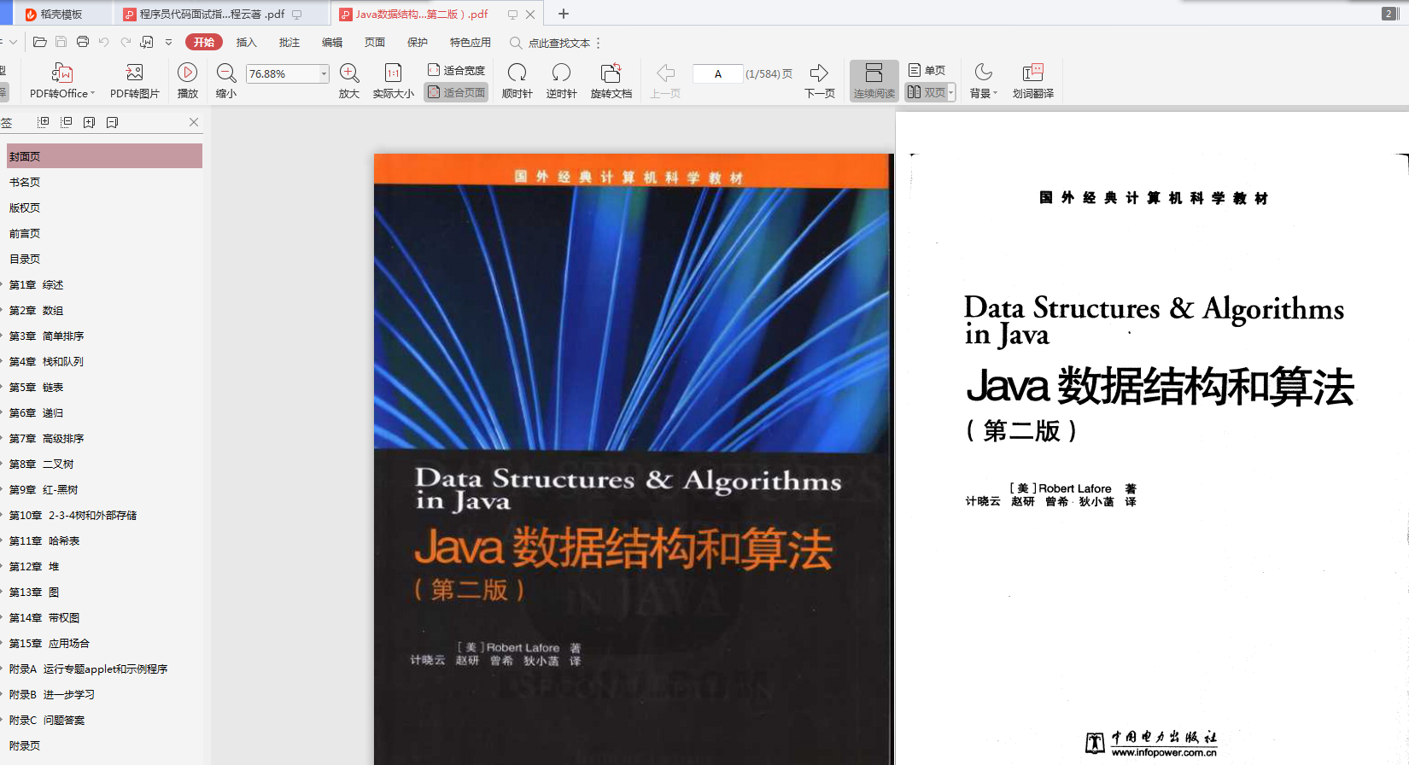Image resolution: width=1409 pixels, height=765 pixels.
Task: Toggle 连续阅读 continuous reading mode
Action: 874,81
